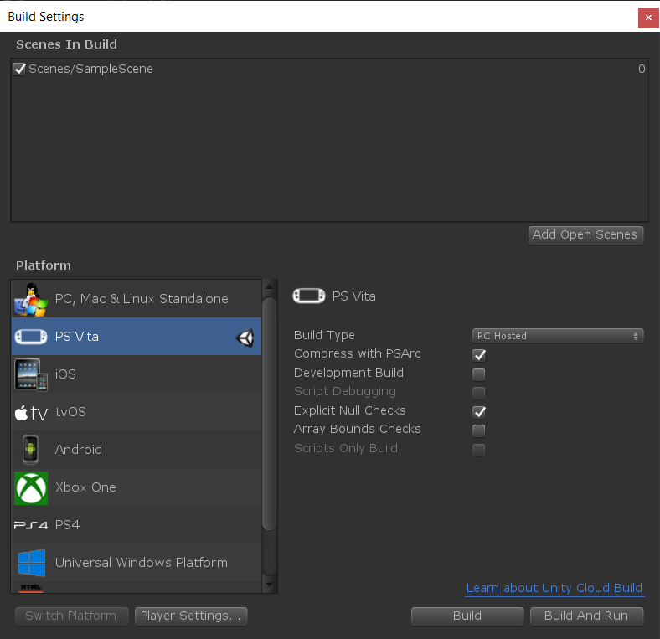Screen dimensions: 660x639
Task: Open the Build Type dropdown showing PC Hosted
Action: (558, 336)
